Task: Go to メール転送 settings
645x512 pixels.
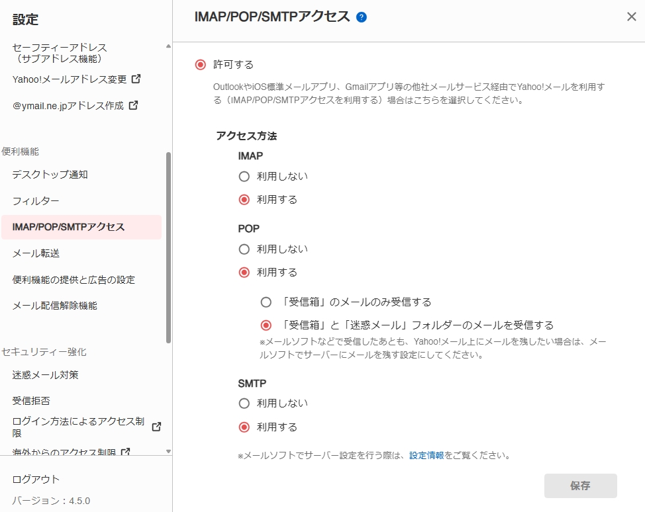Action: tap(36, 253)
